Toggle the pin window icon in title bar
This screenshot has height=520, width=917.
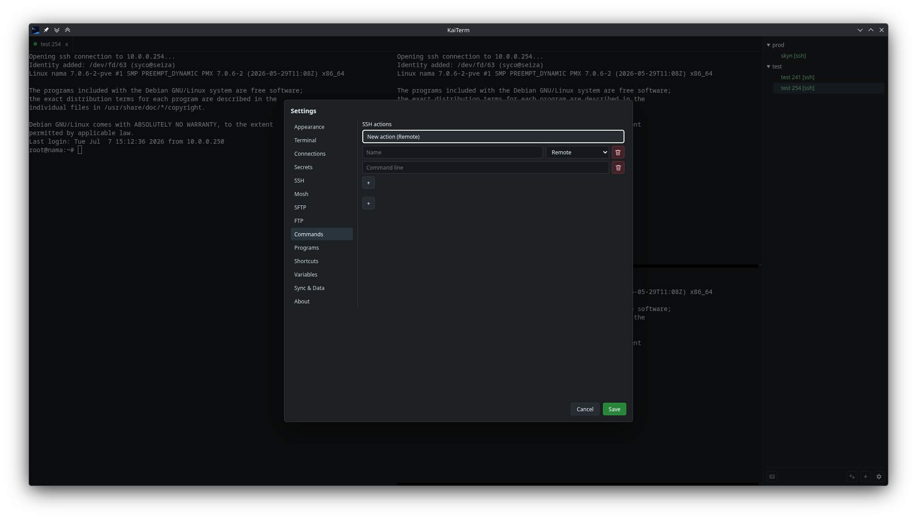46,30
